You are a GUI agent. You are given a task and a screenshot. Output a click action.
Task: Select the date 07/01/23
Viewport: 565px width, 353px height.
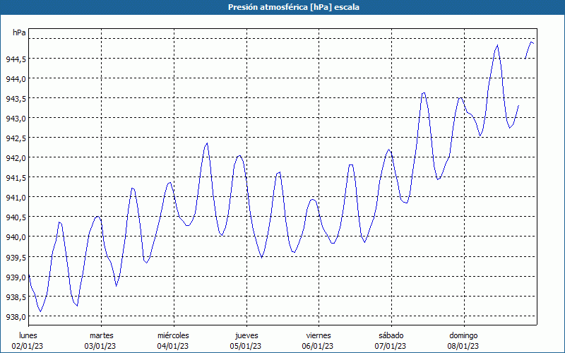pos(391,346)
